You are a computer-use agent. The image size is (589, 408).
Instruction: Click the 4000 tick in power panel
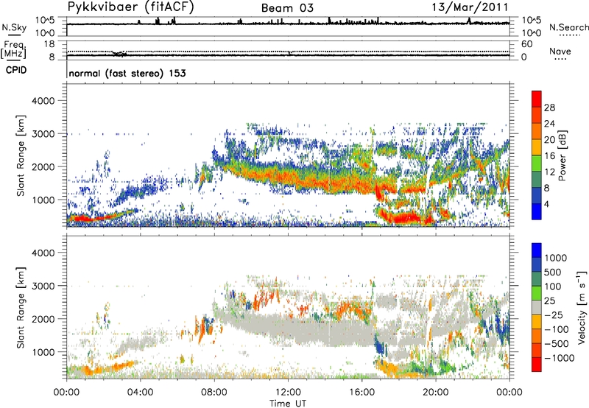pyautogui.click(x=43, y=101)
